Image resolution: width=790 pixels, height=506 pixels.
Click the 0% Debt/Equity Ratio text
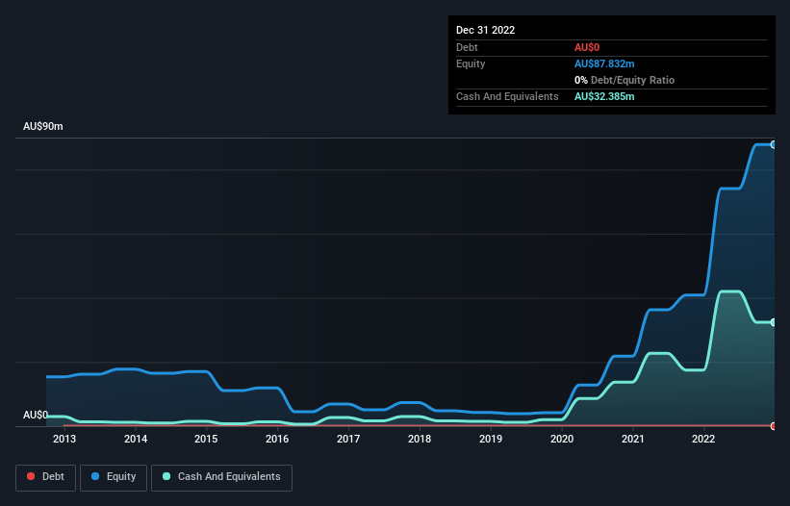click(624, 80)
